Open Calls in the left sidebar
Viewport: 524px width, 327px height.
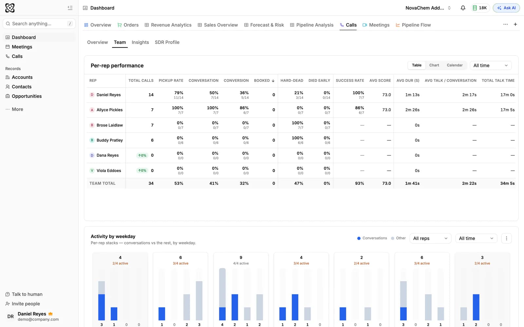point(39,56)
